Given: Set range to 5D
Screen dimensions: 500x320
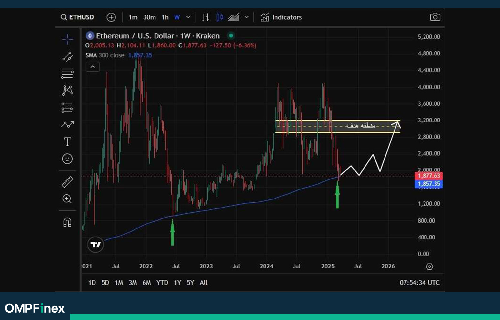Looking at the screenshot, I should [105, 283].
